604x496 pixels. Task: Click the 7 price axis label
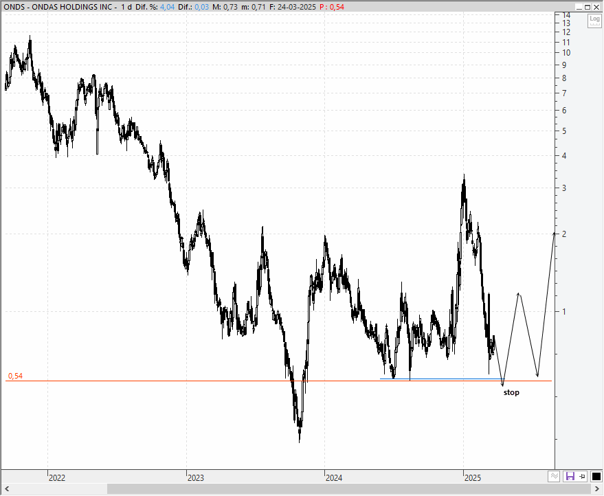[564, 93]
